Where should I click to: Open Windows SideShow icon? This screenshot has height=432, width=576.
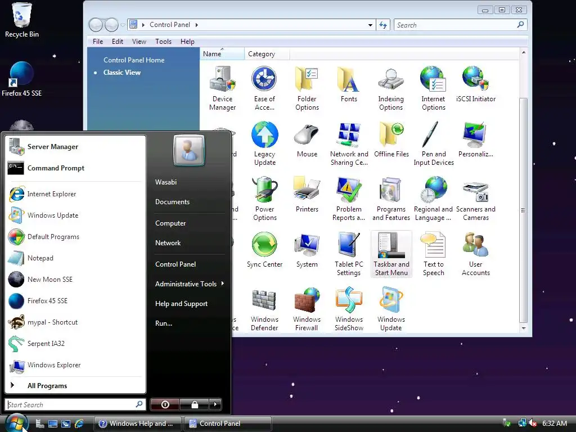coord(349,309)
